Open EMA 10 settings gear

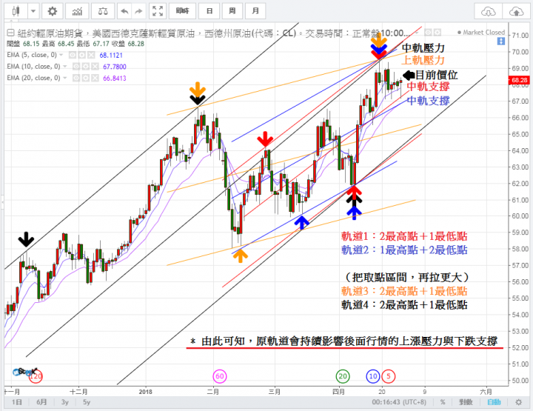point(85,67)
